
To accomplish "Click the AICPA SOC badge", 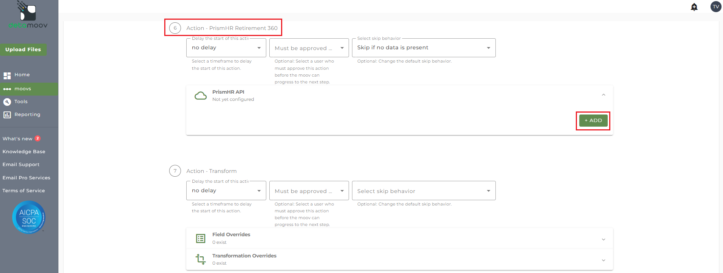I will click(29, 217).
